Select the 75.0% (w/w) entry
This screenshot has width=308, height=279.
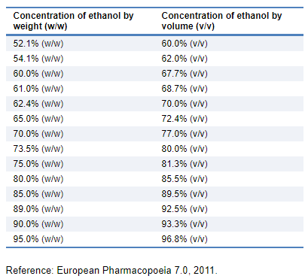[38, 164]
